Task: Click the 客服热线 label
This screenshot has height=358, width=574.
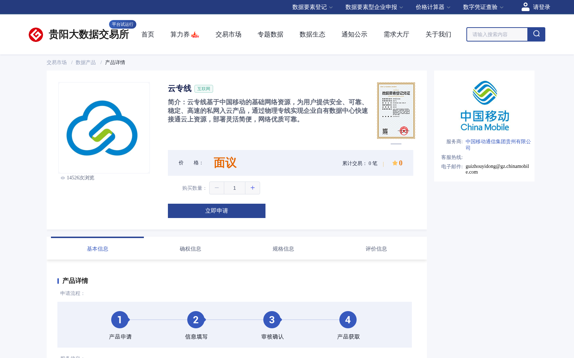Action: click(x=452, y=158)
